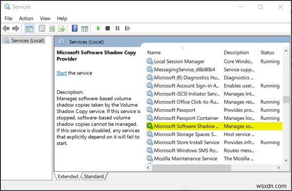Click the gear icon beside Microsoft Account Sign-in Assistant
This screenshot has height=191, width=292.
tap(149, 85)
